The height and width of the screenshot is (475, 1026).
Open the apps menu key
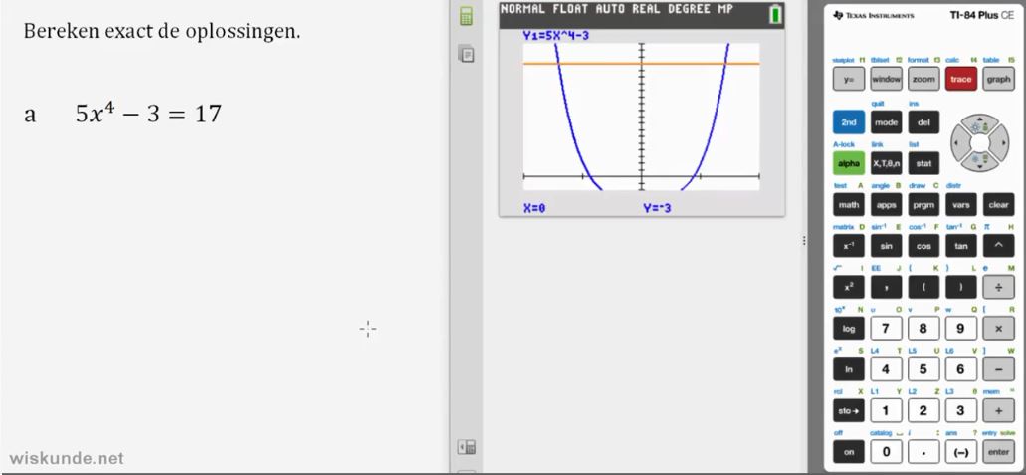coord(885,206)
